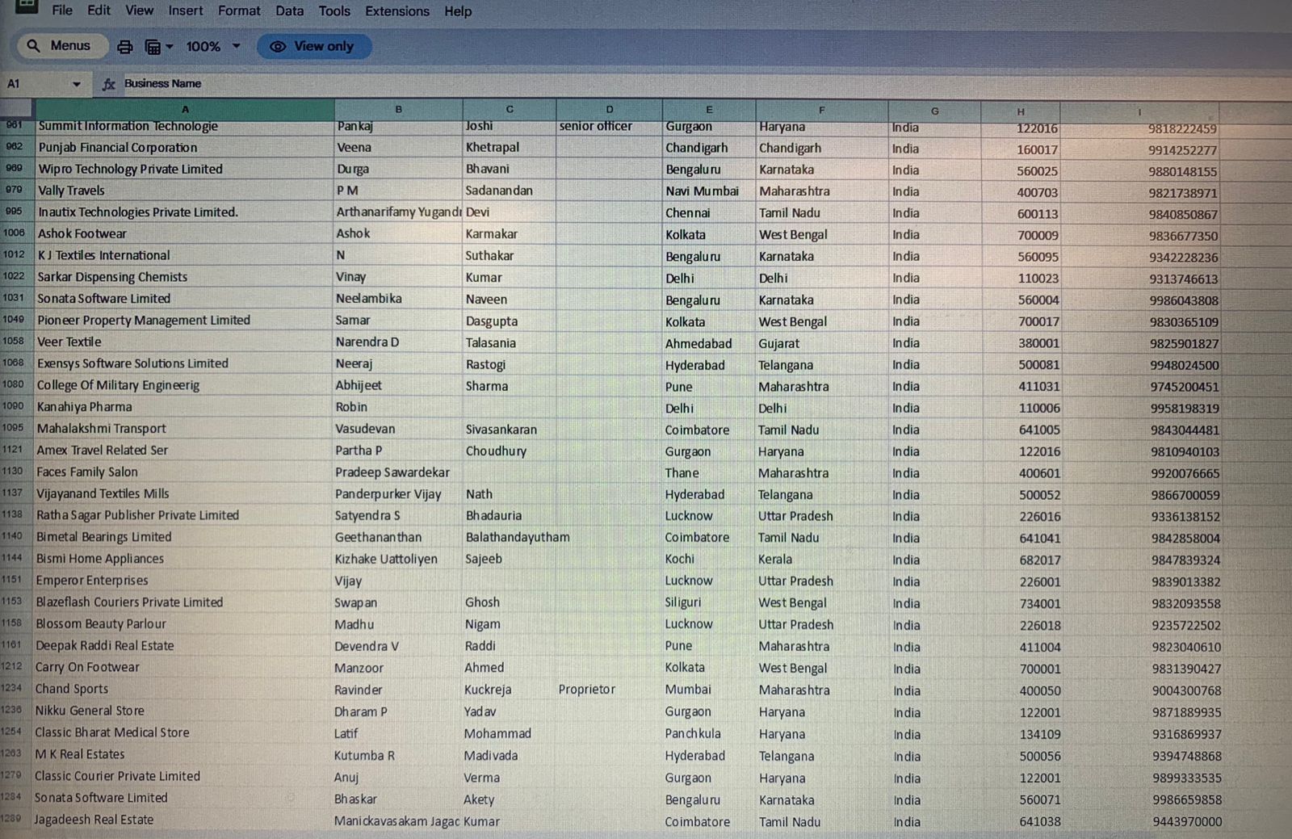Click cell Panchkula
Viewport: 1292px width, 839px height.
693,734
